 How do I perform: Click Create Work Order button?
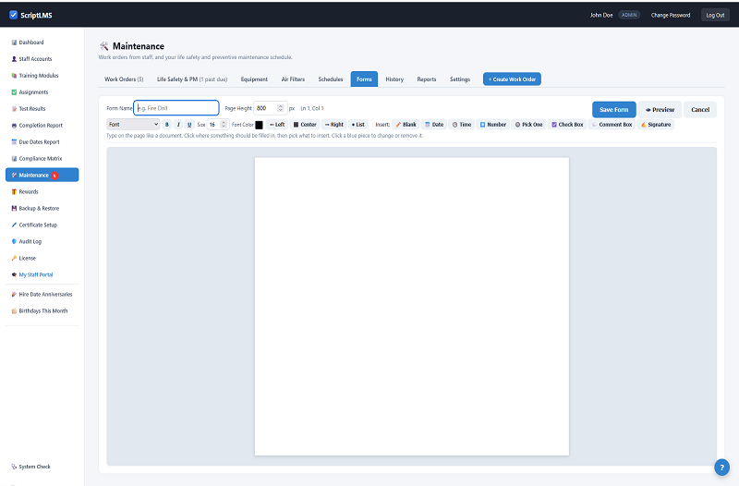click(x=512, y=79)
